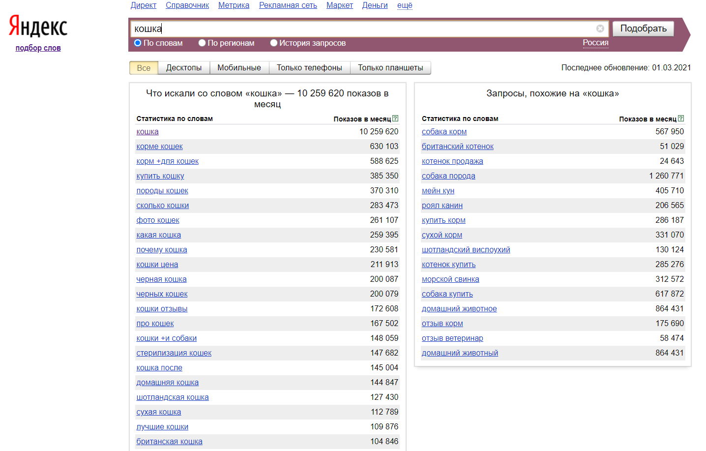The height and width of the screenshot is (451, 706).
Task: Click the 'подбор слов' link under logo
Action: (x=38, y=48)
